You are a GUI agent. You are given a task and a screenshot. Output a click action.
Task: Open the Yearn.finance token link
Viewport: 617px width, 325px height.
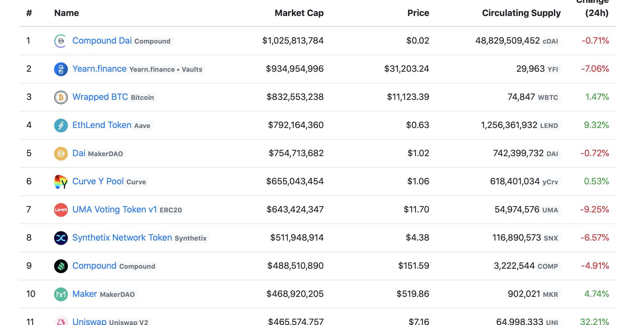(99, 69)
